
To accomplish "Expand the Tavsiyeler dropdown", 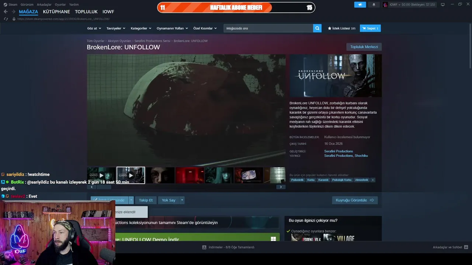I will pos(116,28).
